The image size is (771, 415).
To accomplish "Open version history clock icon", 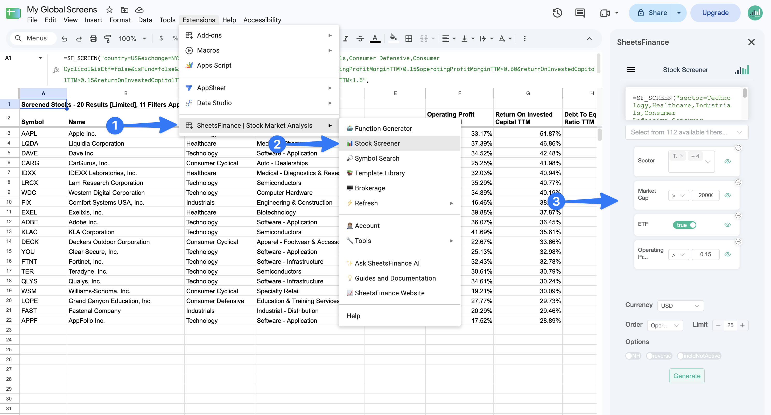I will pos(557,13).
